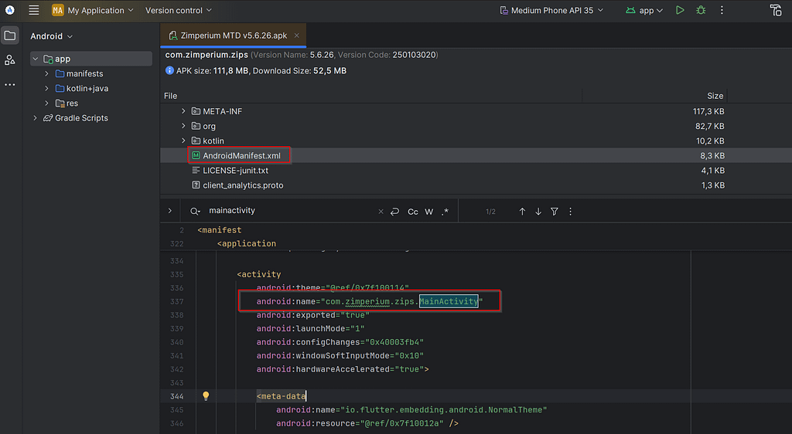Click 8,3 KB size value

(x=712, y=156)
